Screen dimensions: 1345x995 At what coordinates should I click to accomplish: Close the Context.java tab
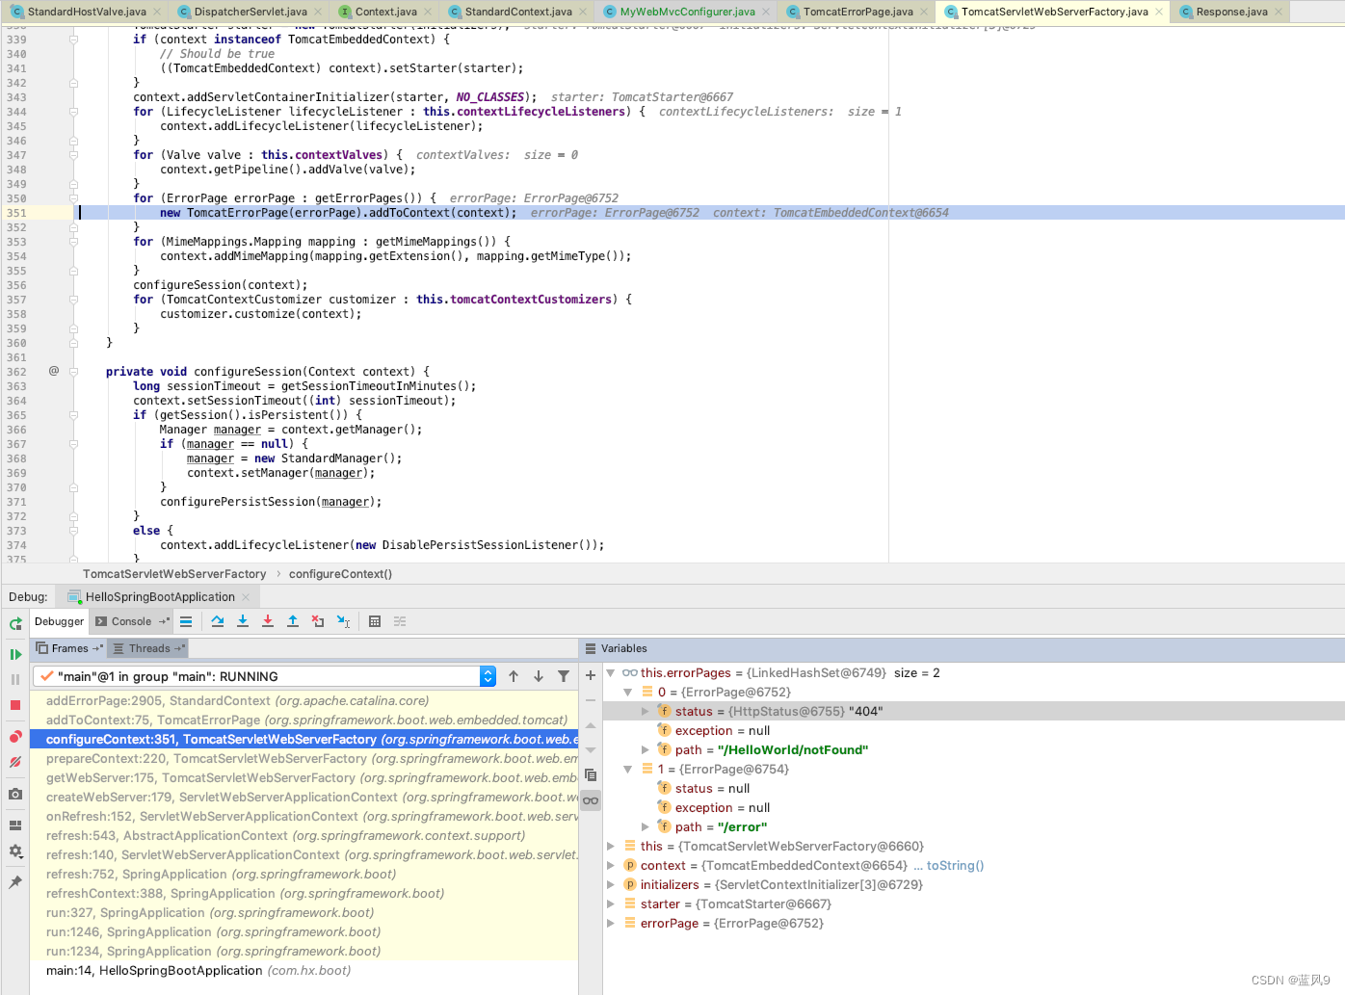tap(428, 12)
